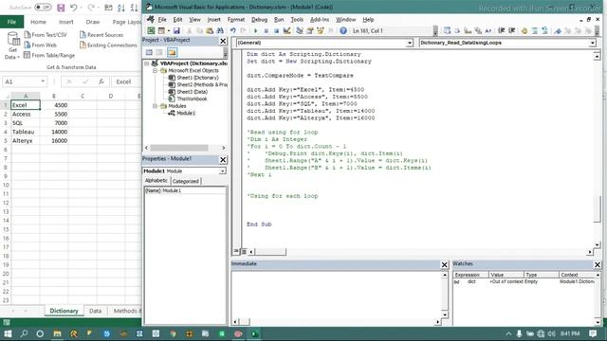Click the Project pane horizontal scrollbar

(179, 148)
